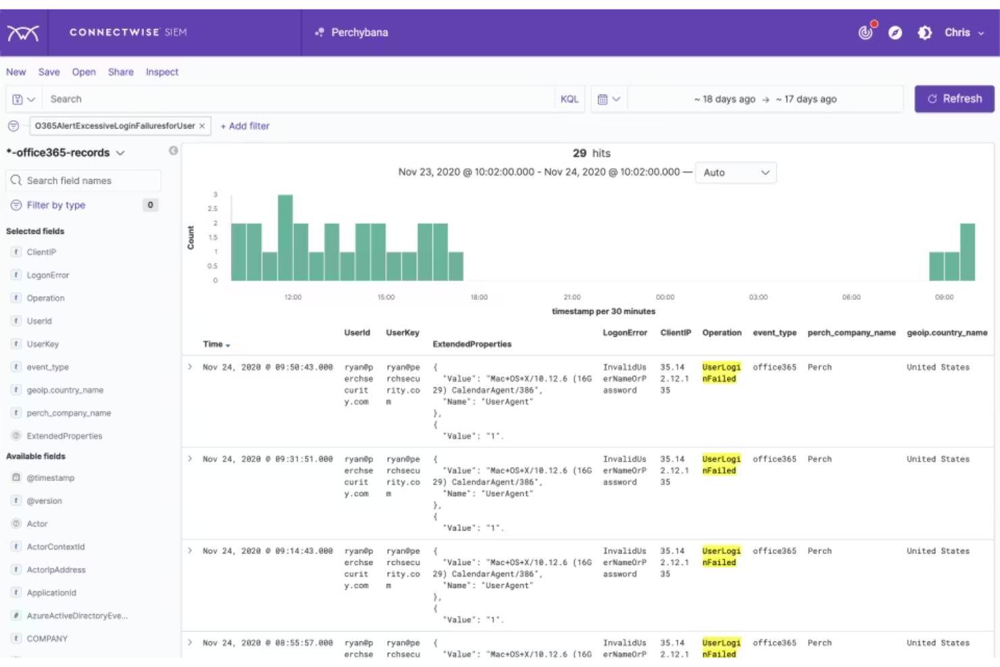Click the Add filter link
This screenshot has height=667, width=1000.
pos(245,126)
